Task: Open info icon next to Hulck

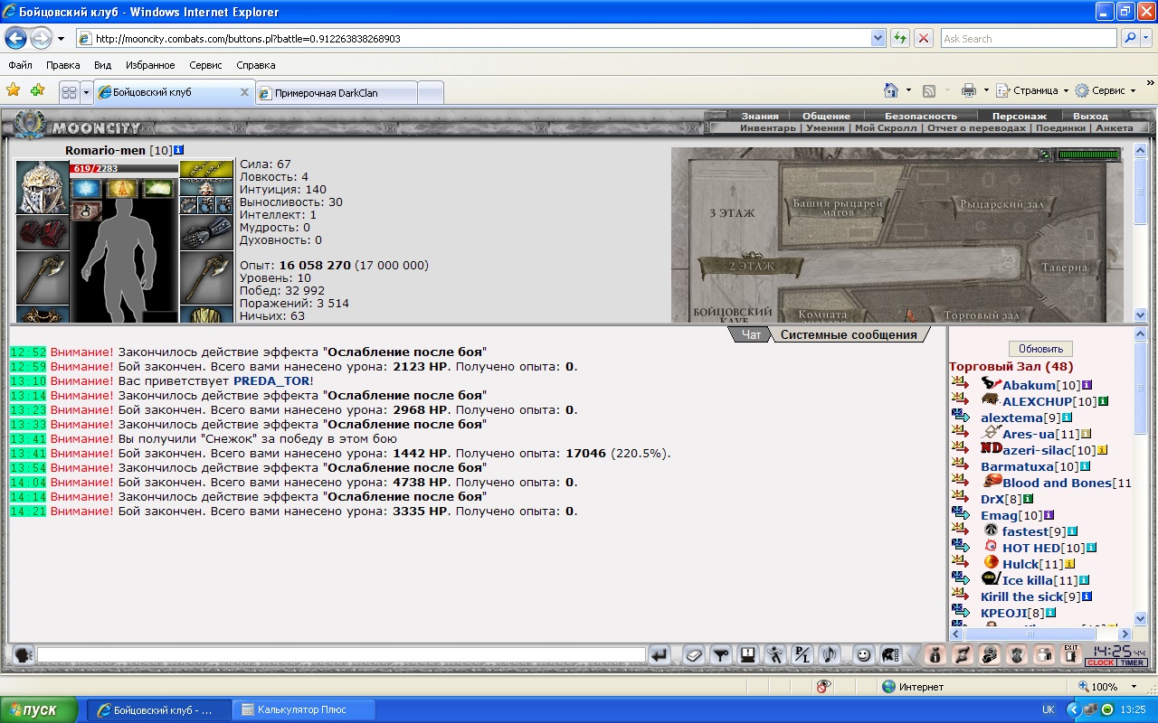Action: pyautogui.click(x=1069, y=563)
